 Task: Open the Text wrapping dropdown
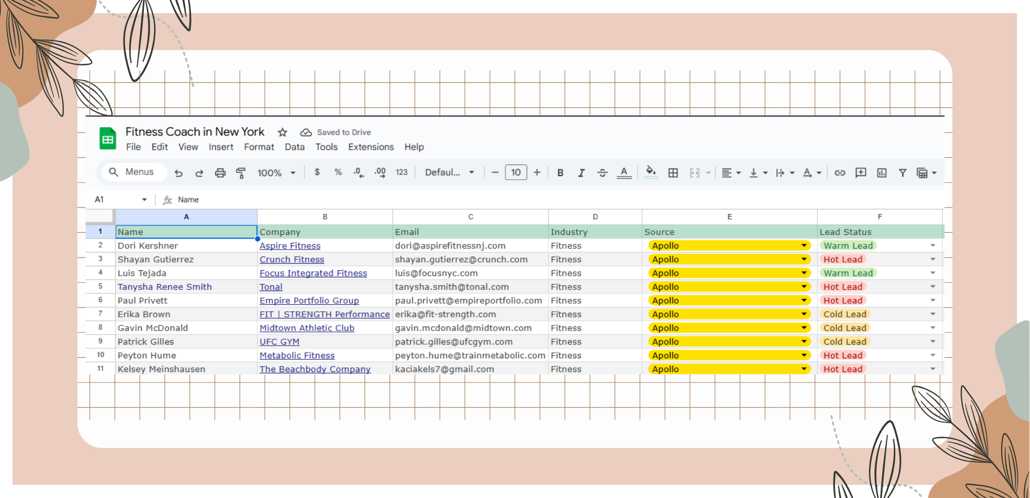[785, 173]
